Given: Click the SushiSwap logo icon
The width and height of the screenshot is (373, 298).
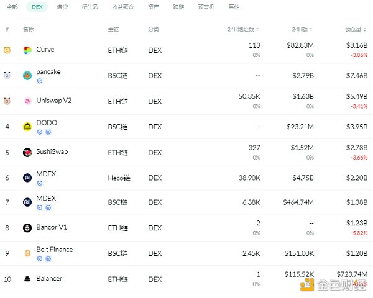Looking at the screenshot, I should (x=27, y=152).
